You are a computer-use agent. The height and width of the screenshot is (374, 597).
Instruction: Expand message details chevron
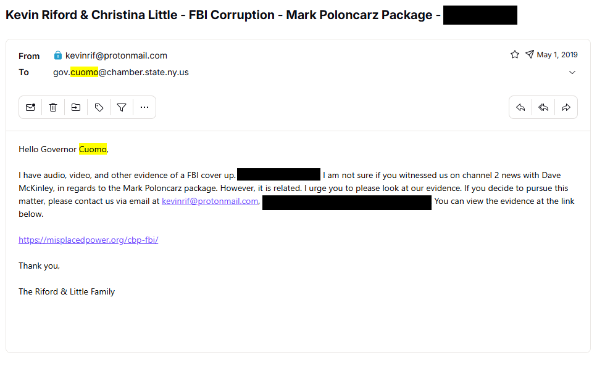572,72
